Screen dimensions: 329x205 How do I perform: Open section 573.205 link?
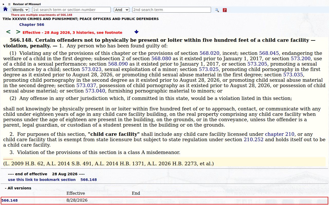click(257, 64)
